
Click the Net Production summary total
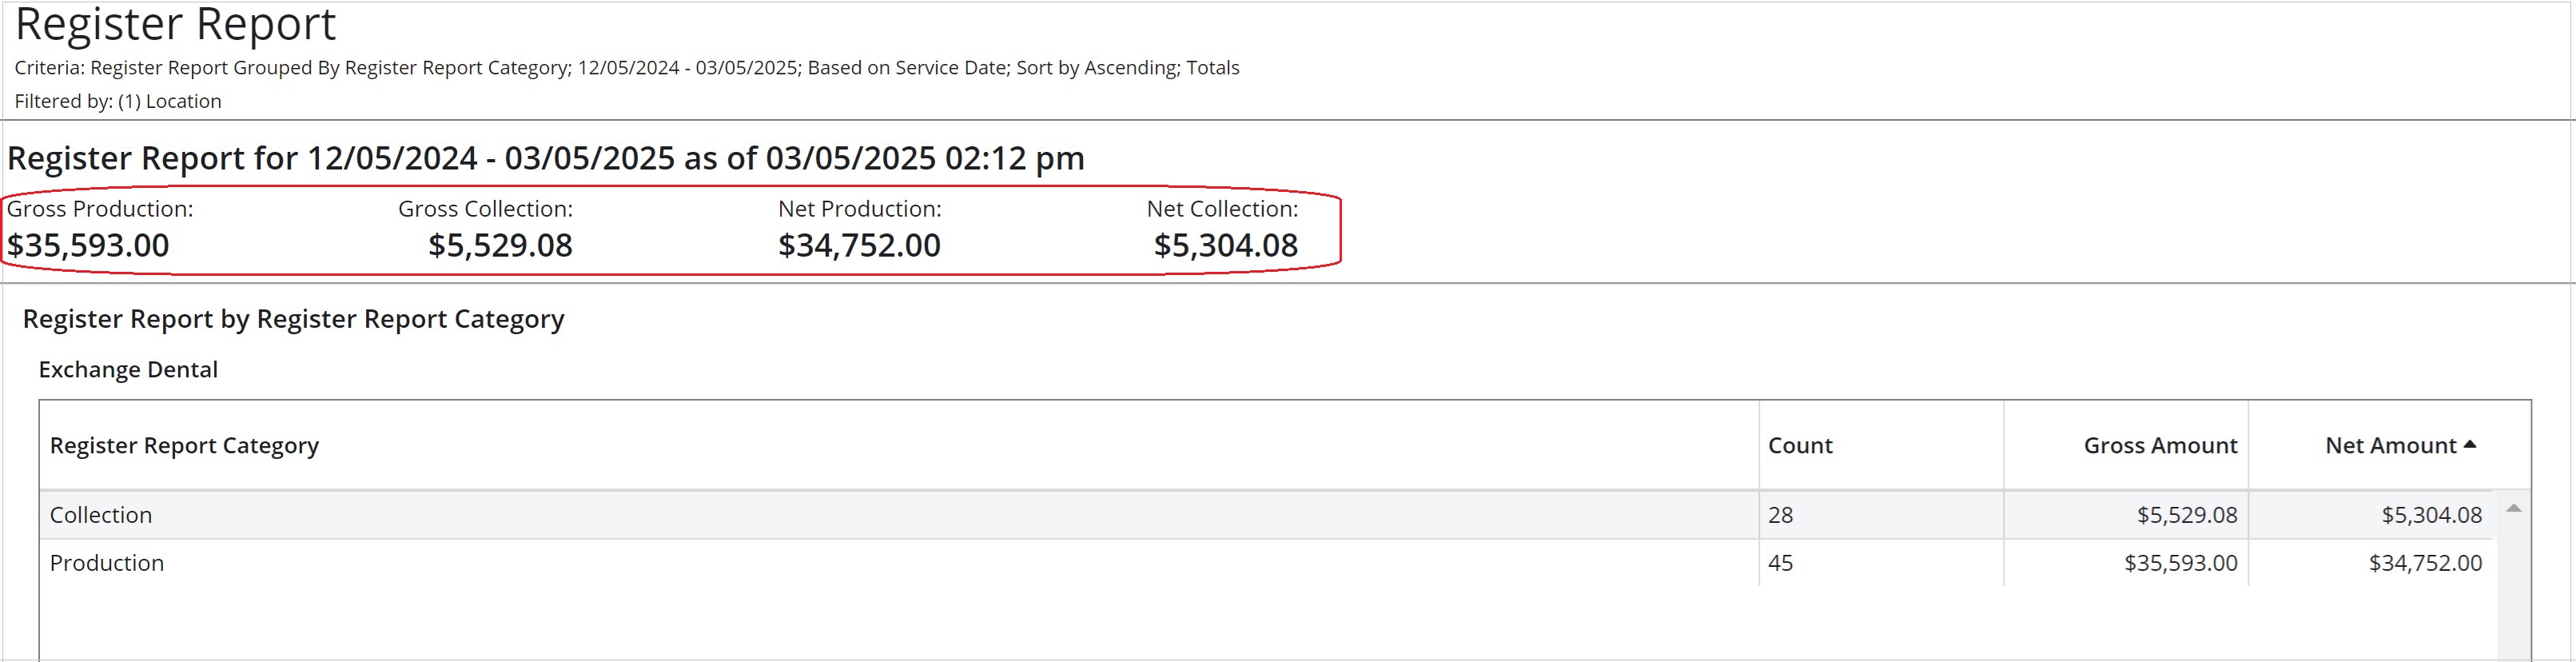pos(859,245)
